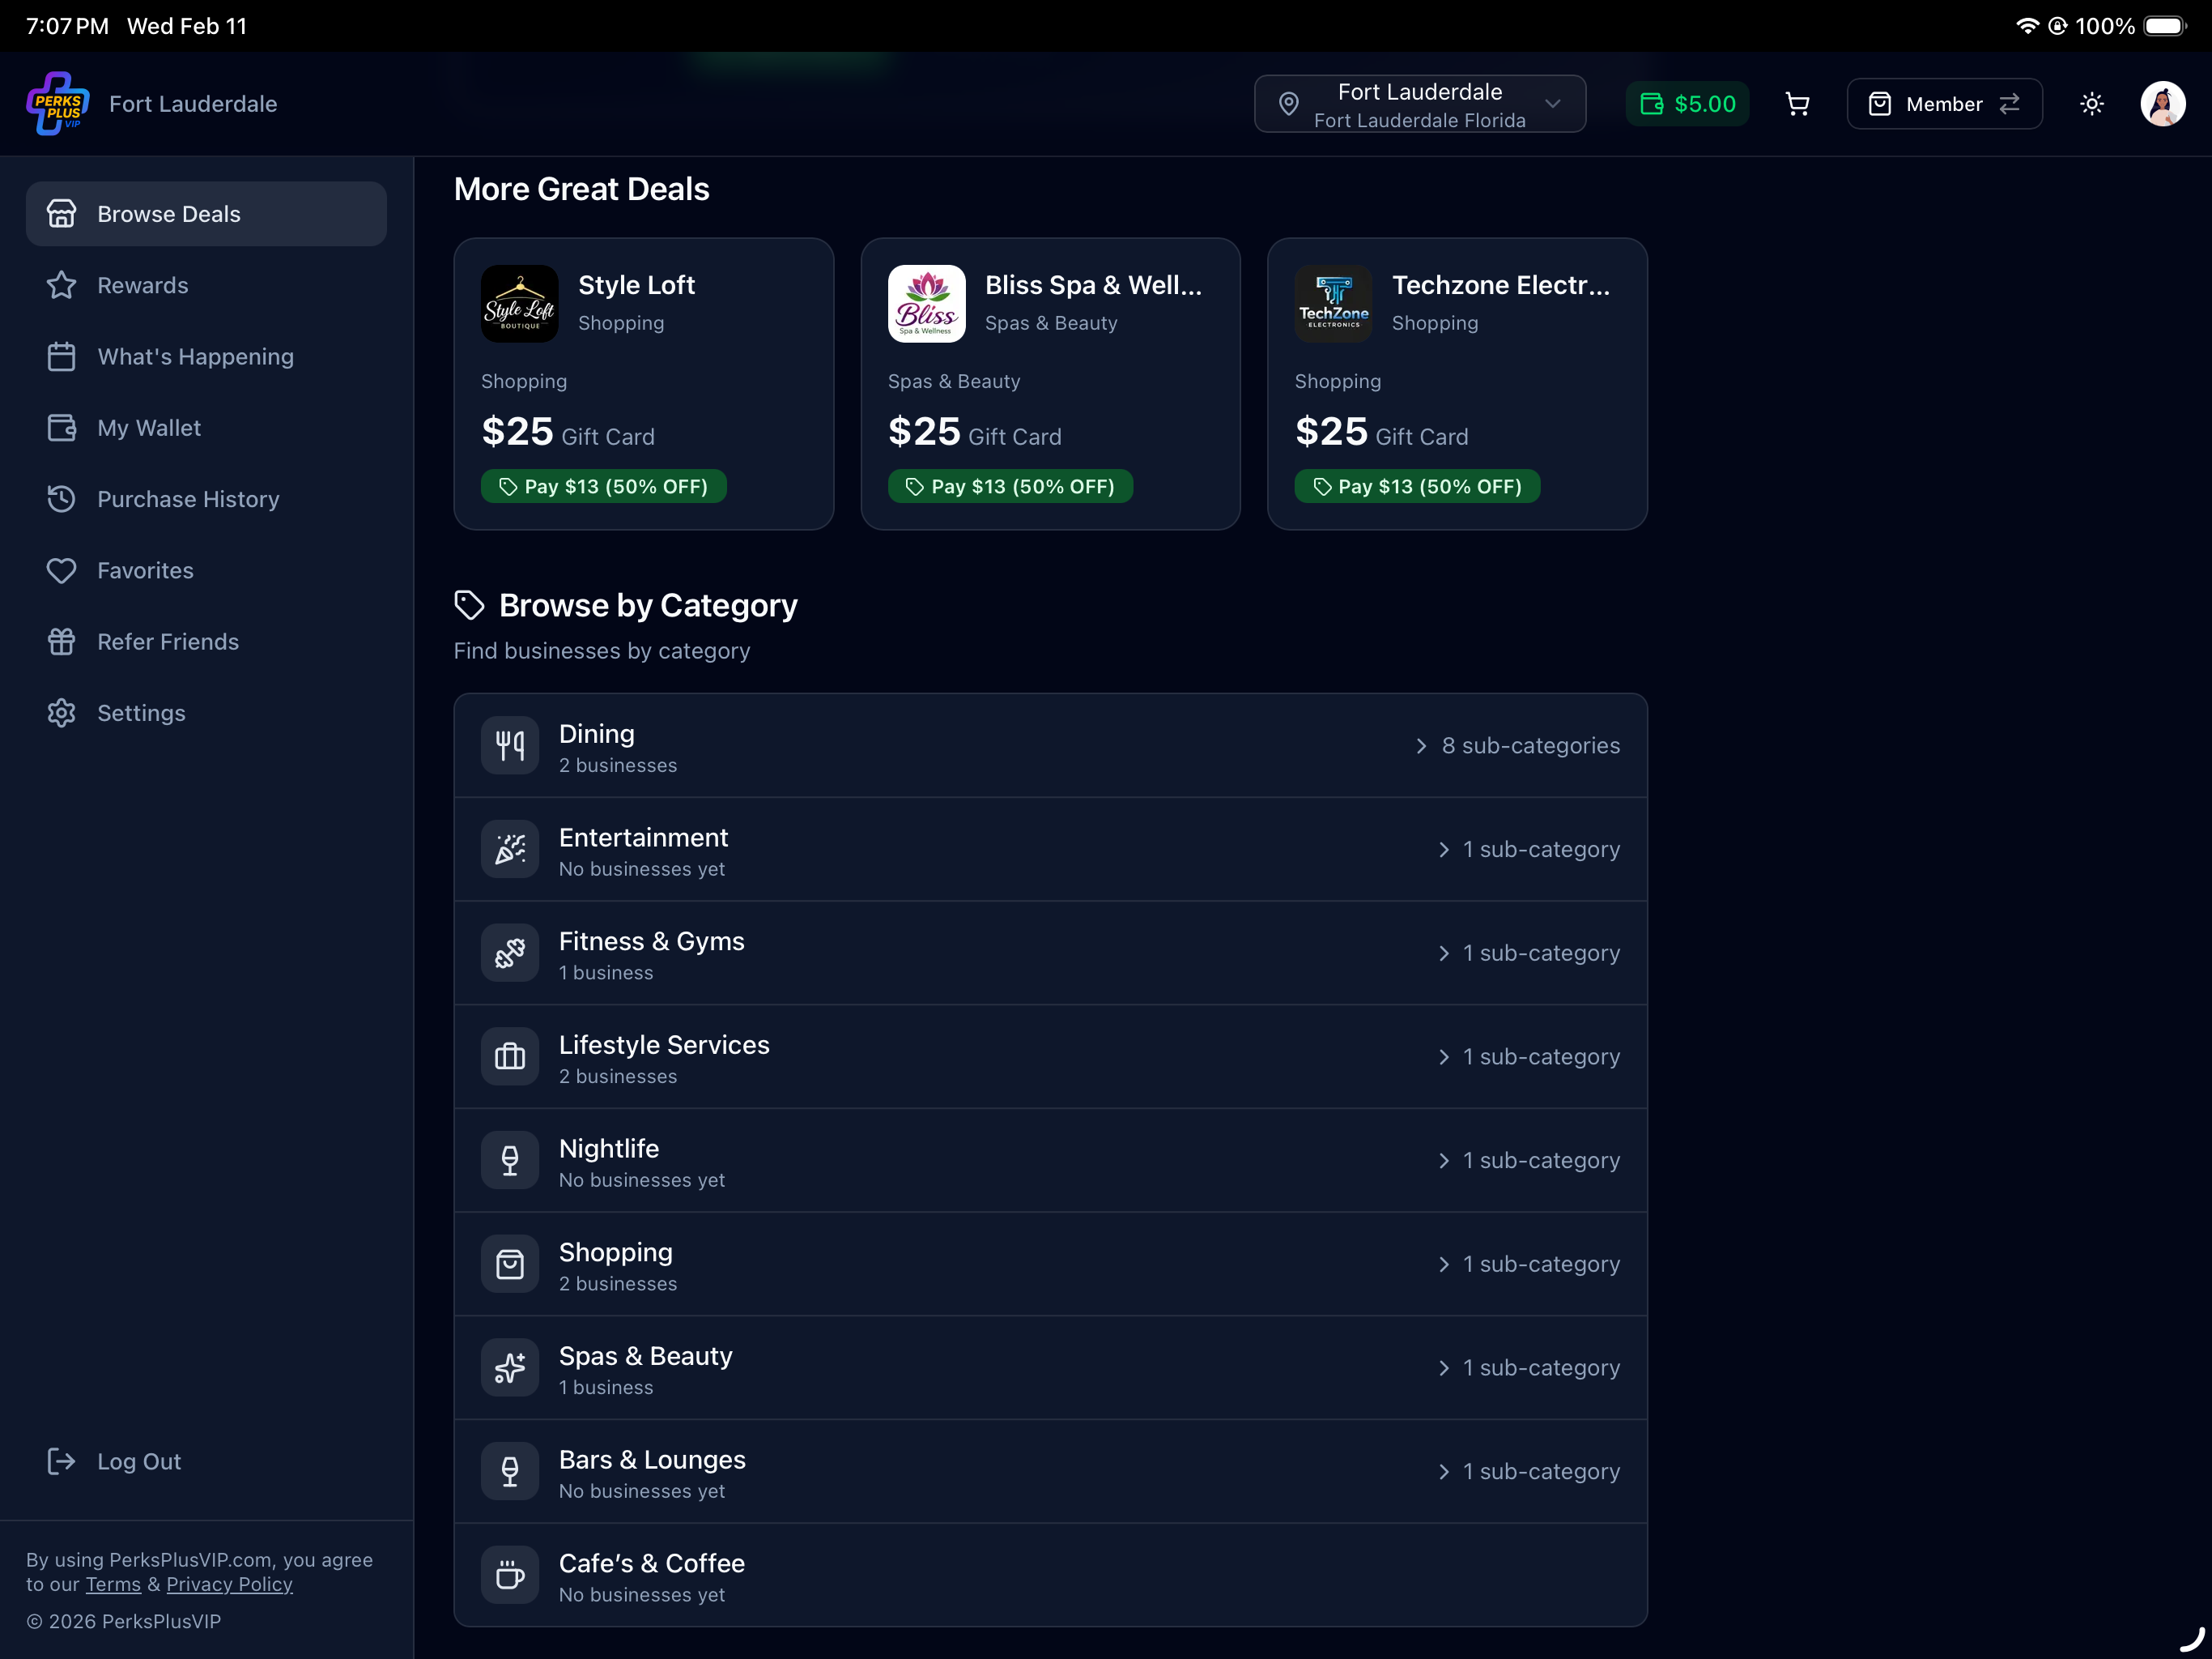Select the Bars & Lounges label
This screenshot has width=2212, height=1659.
coord(652,1460)
